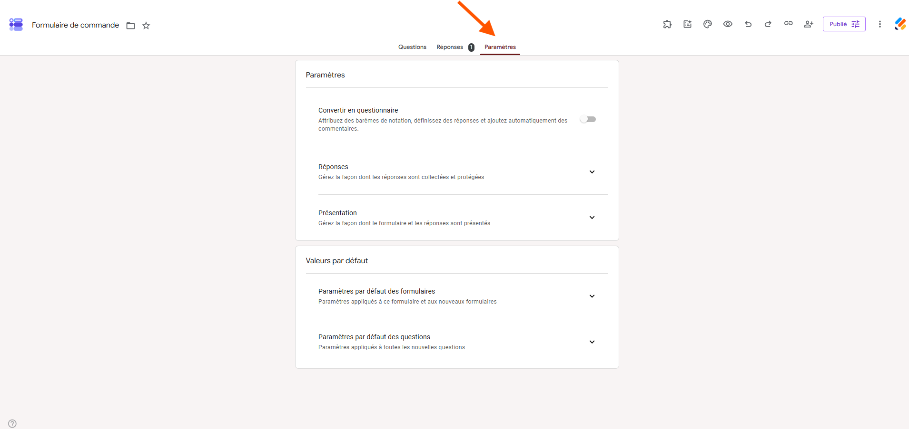The height and width of the screenshot is (429, 909).
Task: Click the undo arrow icon
Action: 748,24
